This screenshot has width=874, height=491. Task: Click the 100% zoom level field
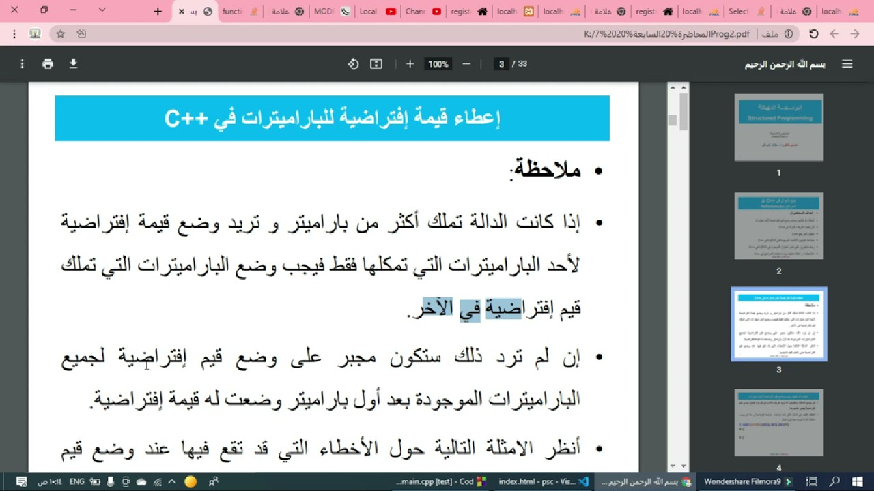(x=438, y=64)
